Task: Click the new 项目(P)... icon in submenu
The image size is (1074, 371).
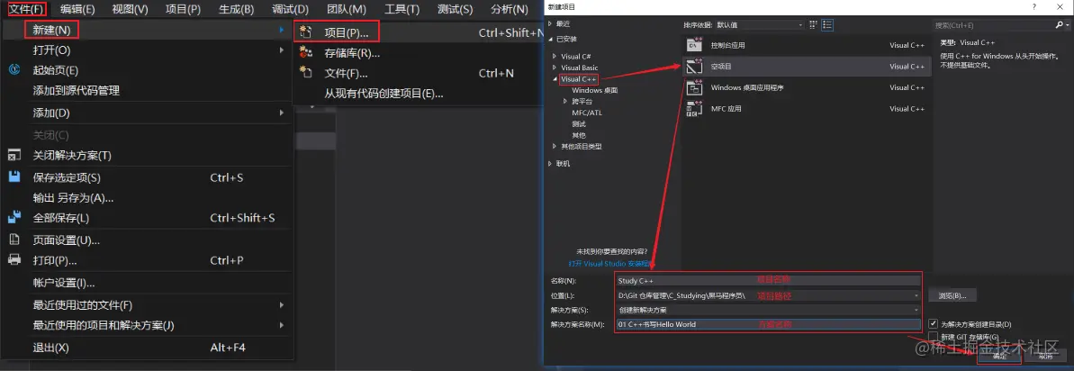Action: click(x=306, y=32)
